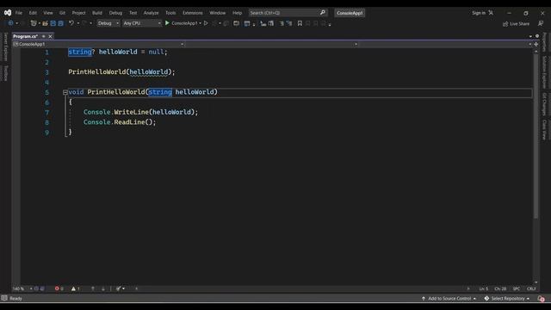Open the Solution Explorer side tab
This screenshot has width=551, height=310.
coord(544,72)
